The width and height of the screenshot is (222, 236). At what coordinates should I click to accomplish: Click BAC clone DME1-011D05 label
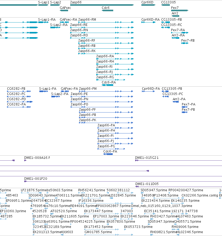(x=147, y=184)
